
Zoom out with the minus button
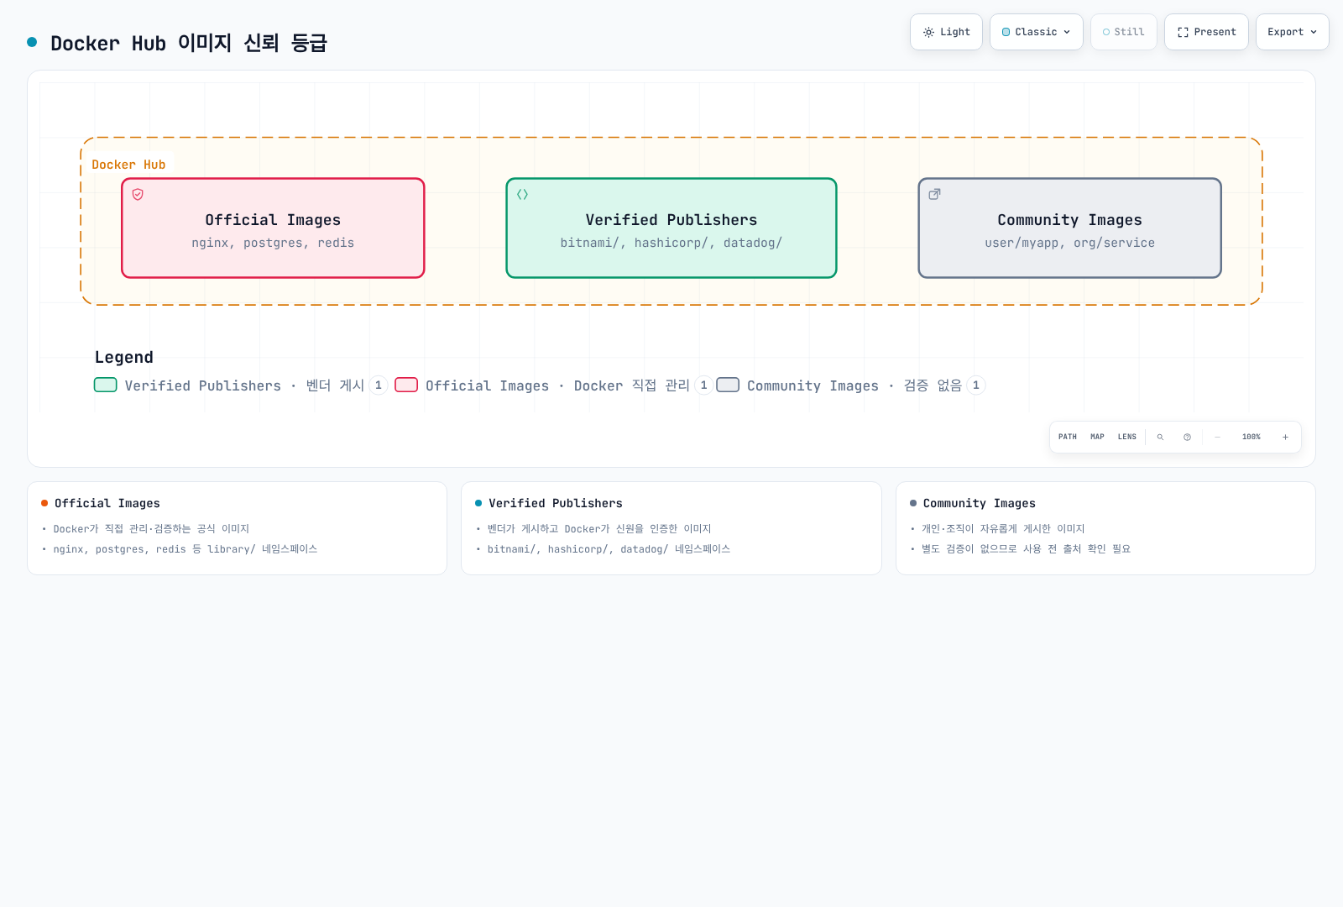pyautogui.click(x=1217, y=437)
